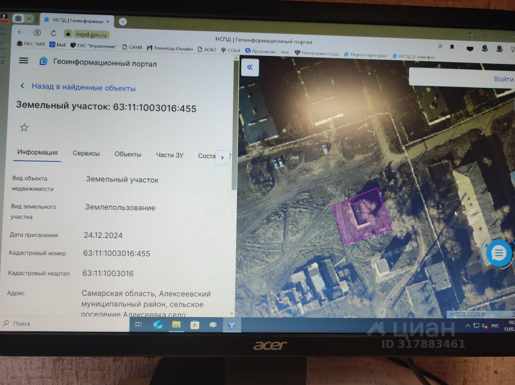Open the НСПД | Геоинфор bookmark
Image resolution: width=515 pixels, height=385 pixels.
[x=414, y=56]
